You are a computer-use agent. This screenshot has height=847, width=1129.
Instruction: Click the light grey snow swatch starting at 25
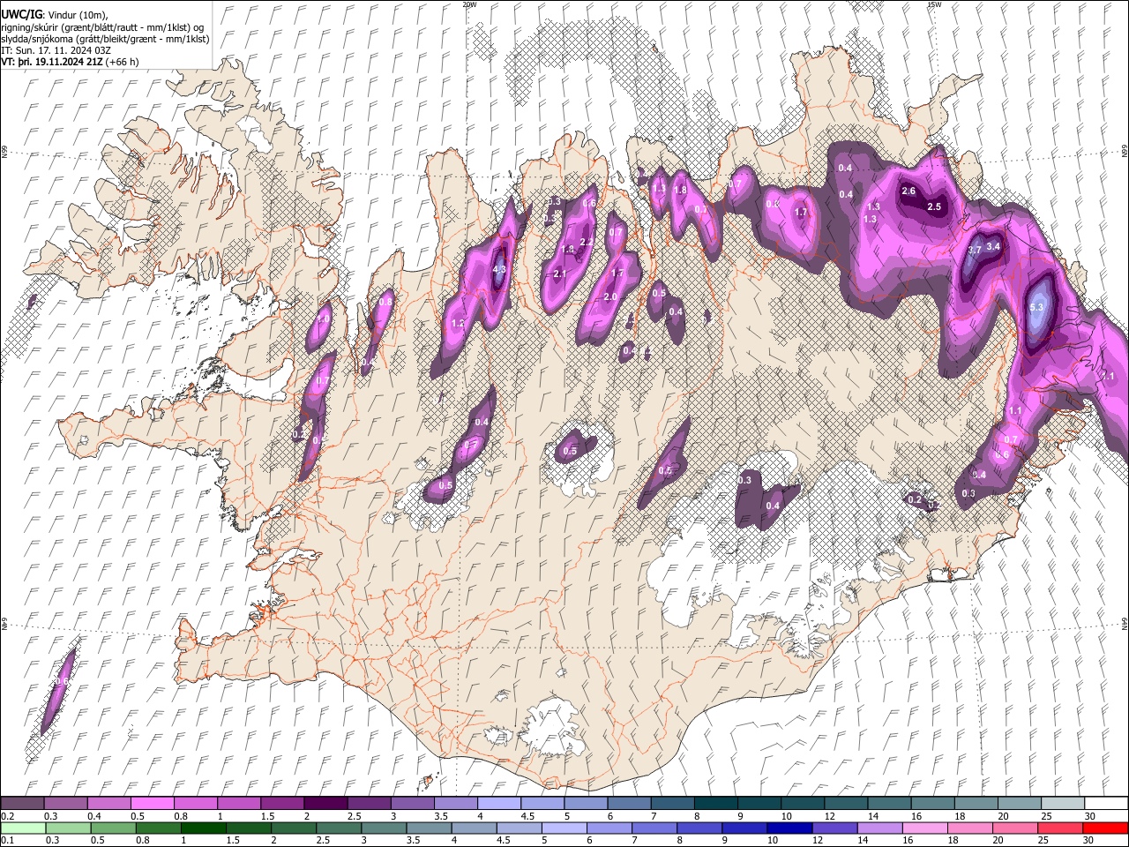pyautogui.click(x=1061, y=803)
